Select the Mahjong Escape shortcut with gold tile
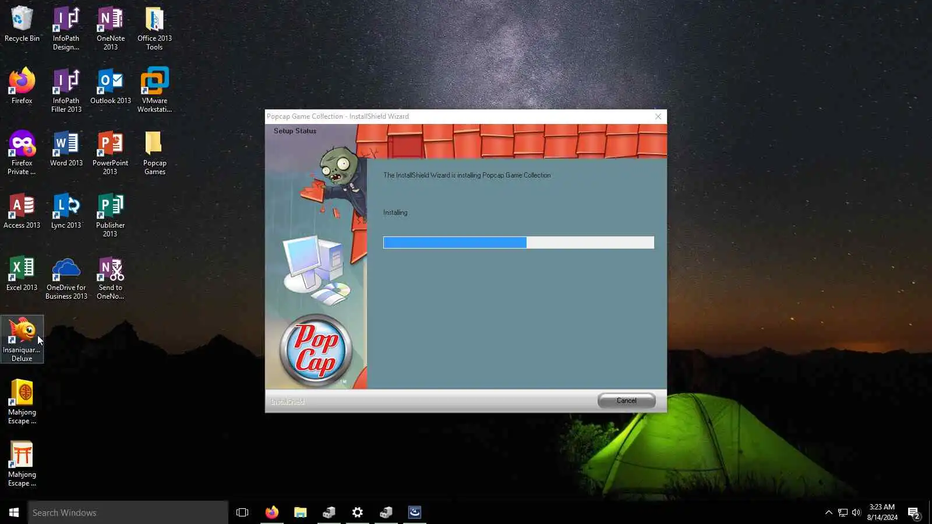 coord(22,402)
